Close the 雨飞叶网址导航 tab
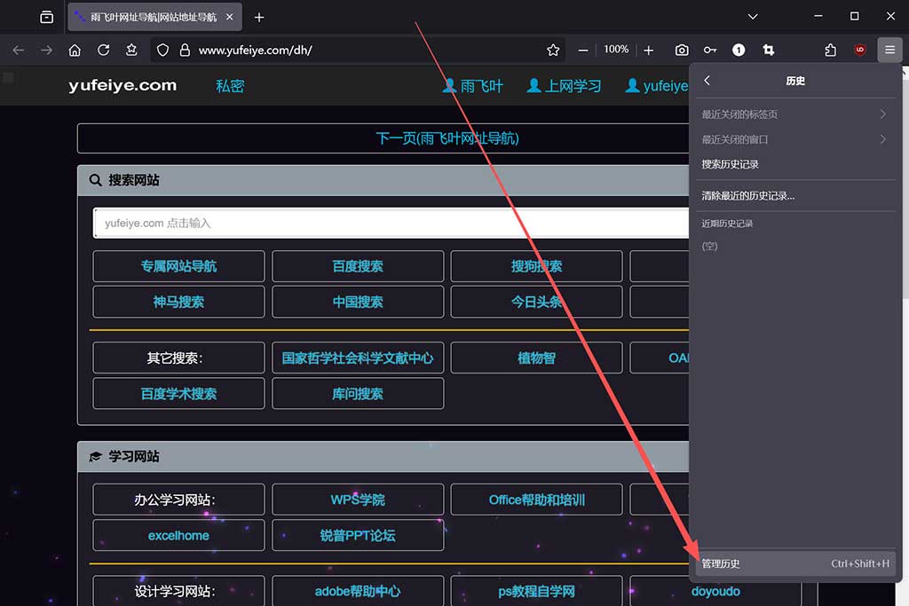 coord(230,18)
